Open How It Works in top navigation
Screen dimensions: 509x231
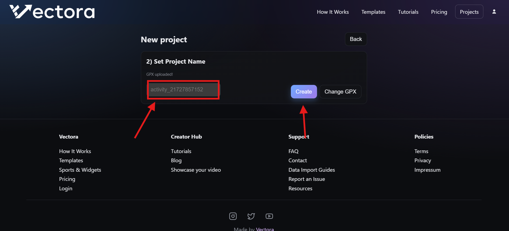333,12
